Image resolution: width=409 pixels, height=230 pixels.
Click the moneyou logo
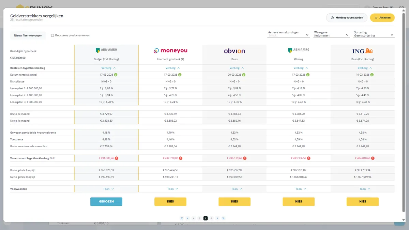[170, 51]
